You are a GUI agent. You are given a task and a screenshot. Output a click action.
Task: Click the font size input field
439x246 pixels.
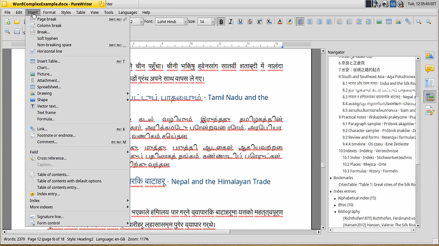coord(204,22)
